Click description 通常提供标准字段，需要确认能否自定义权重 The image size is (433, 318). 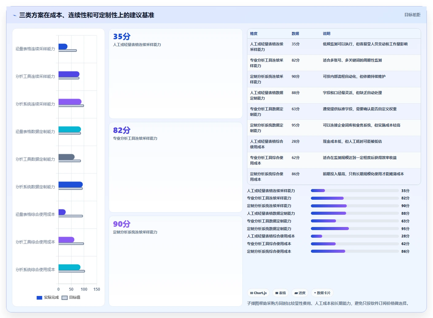(x=360, y=109)
